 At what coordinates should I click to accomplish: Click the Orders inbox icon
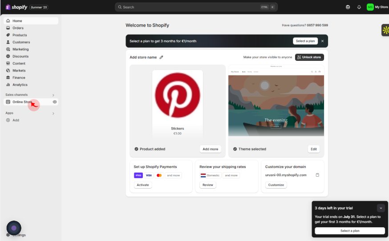click(x=8, y=28)
